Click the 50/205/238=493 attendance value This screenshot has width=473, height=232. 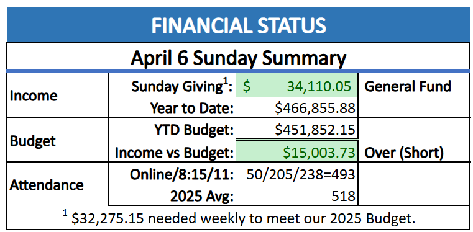coord(300,175)
